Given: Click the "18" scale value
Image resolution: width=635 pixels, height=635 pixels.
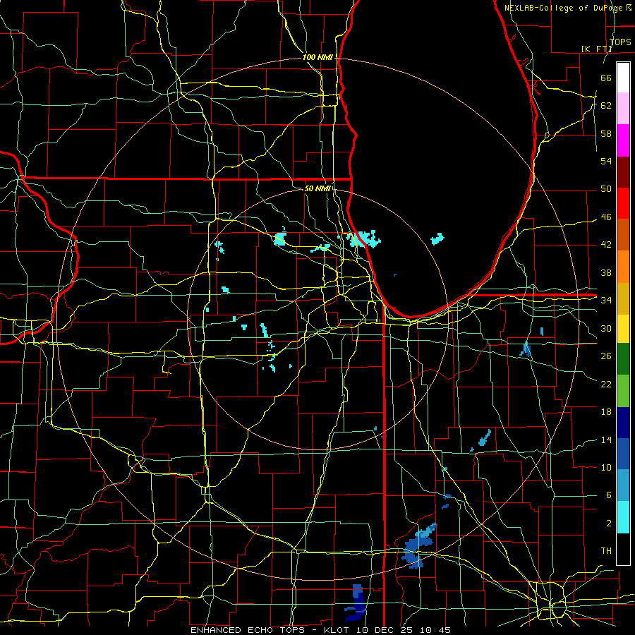Looking at the screenshot, I should (606, 412).
